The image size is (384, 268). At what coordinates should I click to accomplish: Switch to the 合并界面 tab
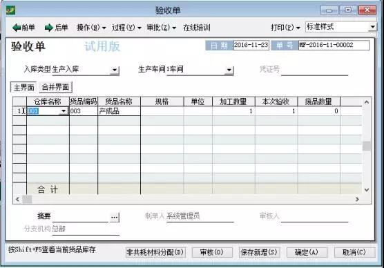[x=55, y=87]
